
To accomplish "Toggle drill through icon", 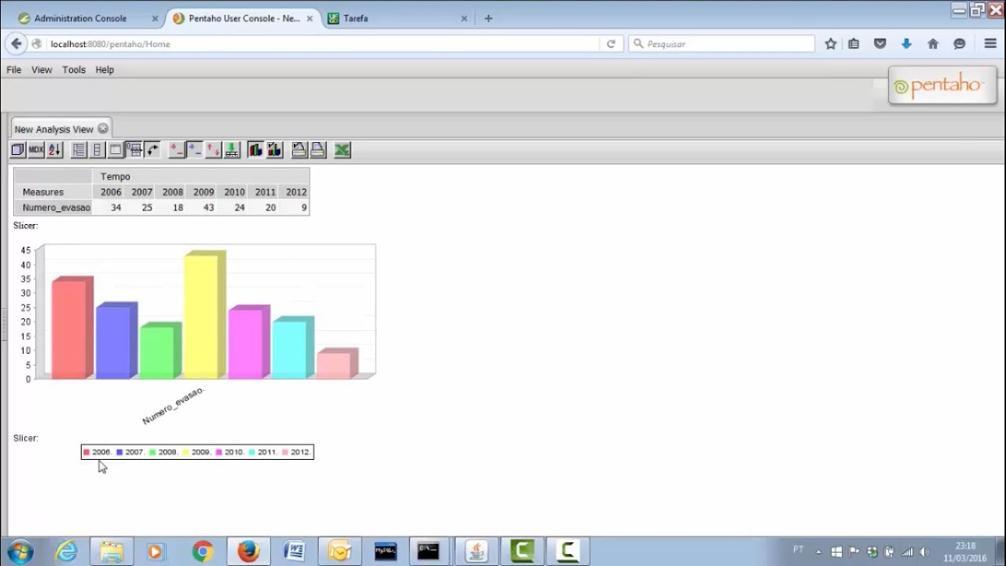I will tap(232, 149).
